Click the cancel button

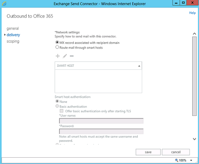pyautogui.click(x=176, y=152)
